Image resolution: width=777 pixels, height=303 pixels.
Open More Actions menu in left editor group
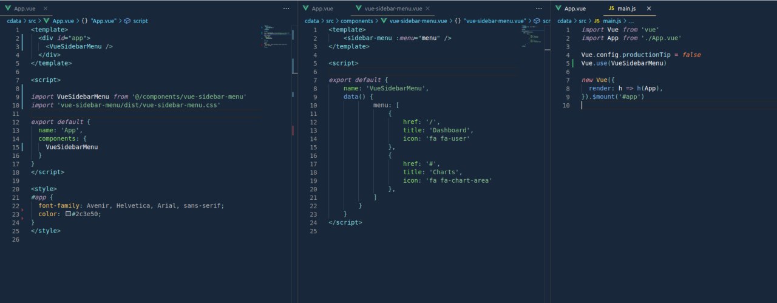287,9
